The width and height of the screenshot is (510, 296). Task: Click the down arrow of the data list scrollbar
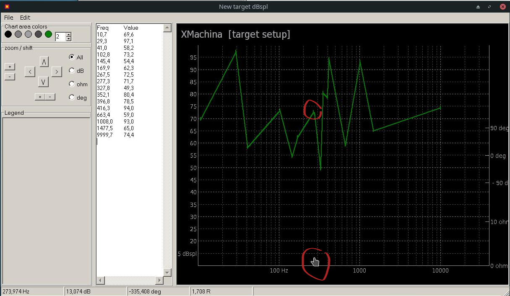167,273
